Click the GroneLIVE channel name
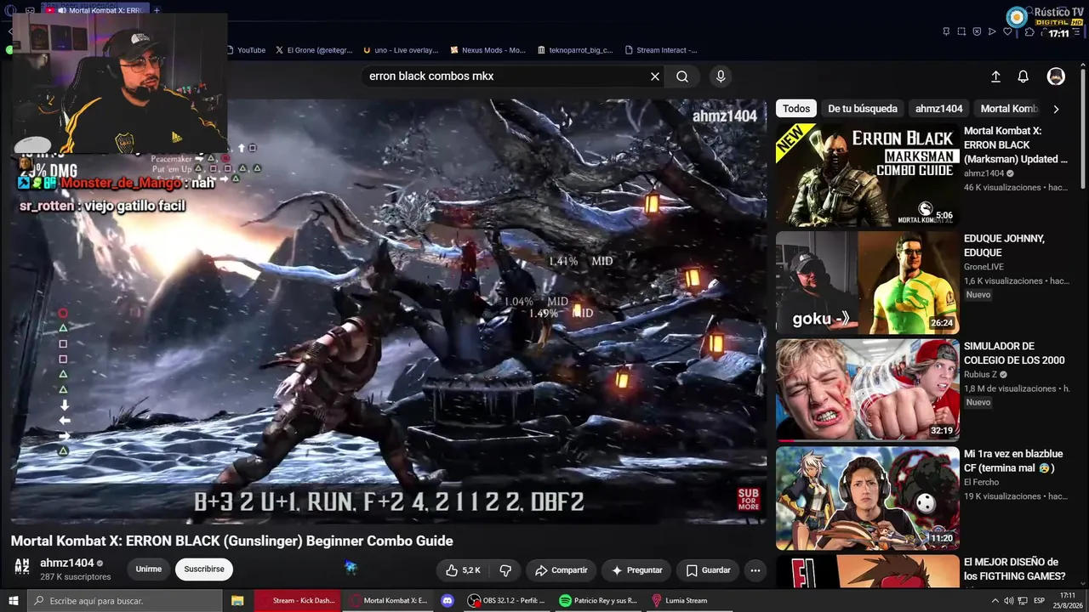The image size is (1089, 612). tap(985, 267)
